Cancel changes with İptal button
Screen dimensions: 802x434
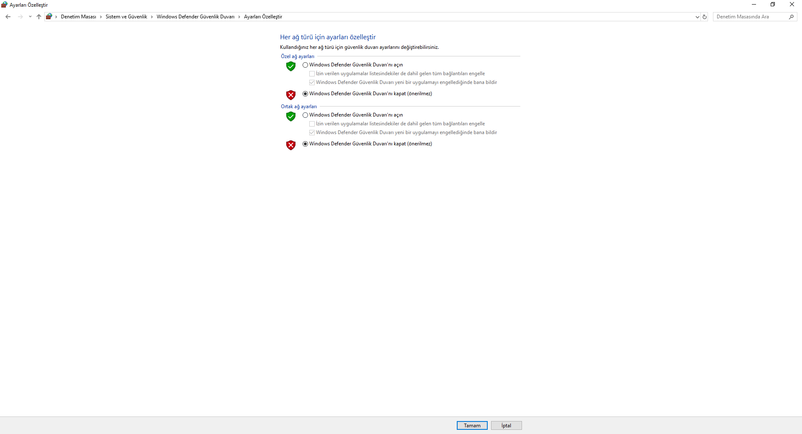tap(506, 426)
